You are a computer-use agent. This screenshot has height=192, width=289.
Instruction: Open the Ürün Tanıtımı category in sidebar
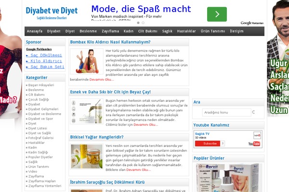(39, 167)
